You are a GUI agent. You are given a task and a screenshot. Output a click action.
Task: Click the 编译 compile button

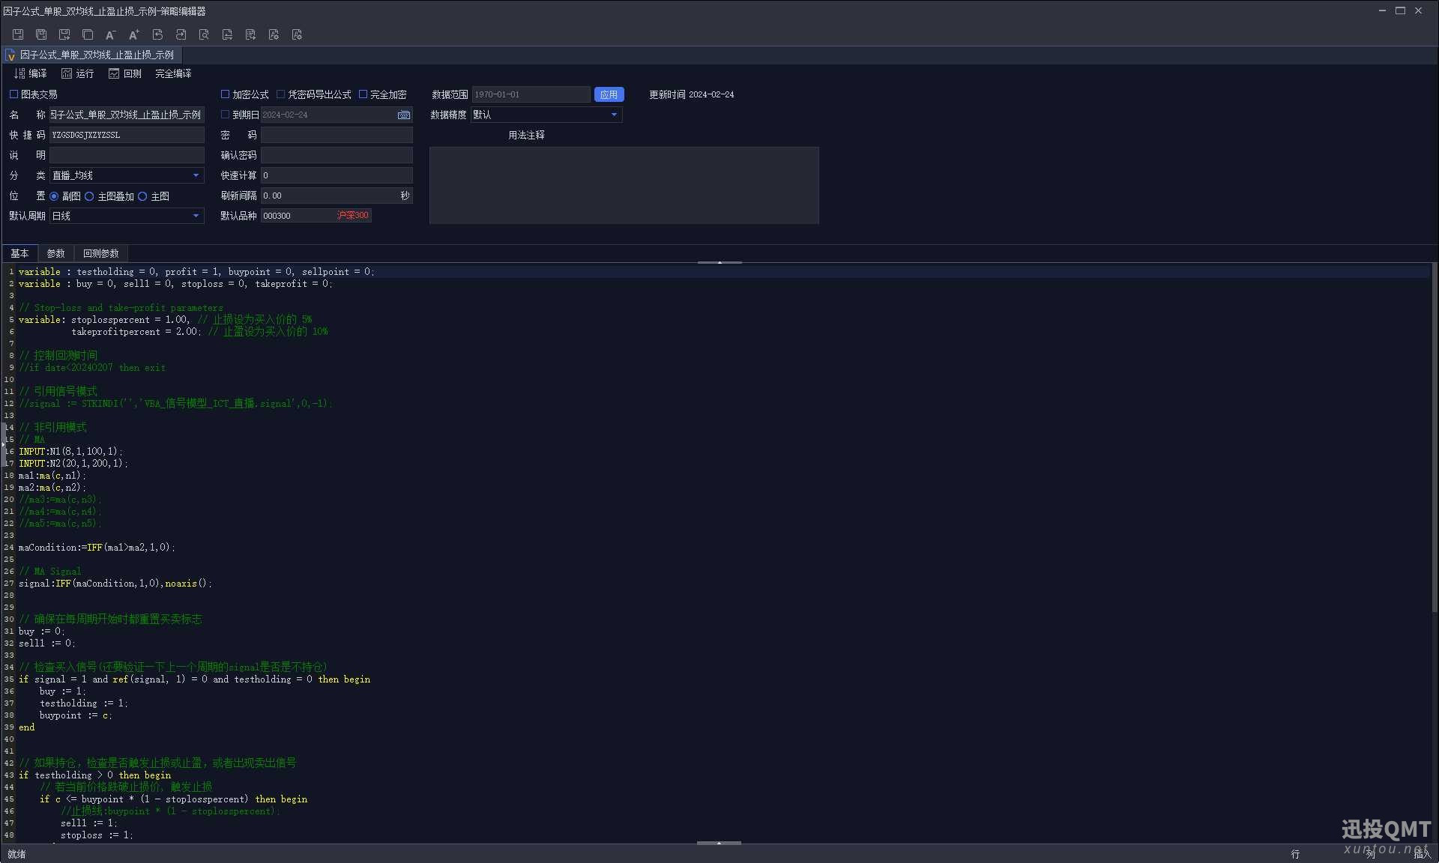pyautogui.click(x=31, y=73)
